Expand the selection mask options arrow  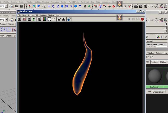coord(45,6)
